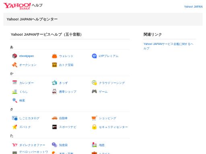Click the スポーツナビ black icon

[x=54, y=127]
